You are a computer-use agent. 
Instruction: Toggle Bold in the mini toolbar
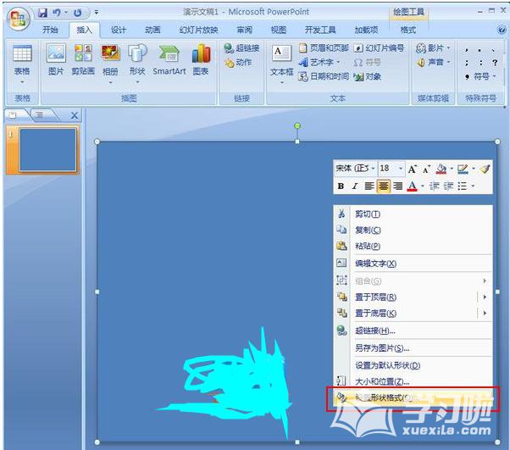point(341,186)
